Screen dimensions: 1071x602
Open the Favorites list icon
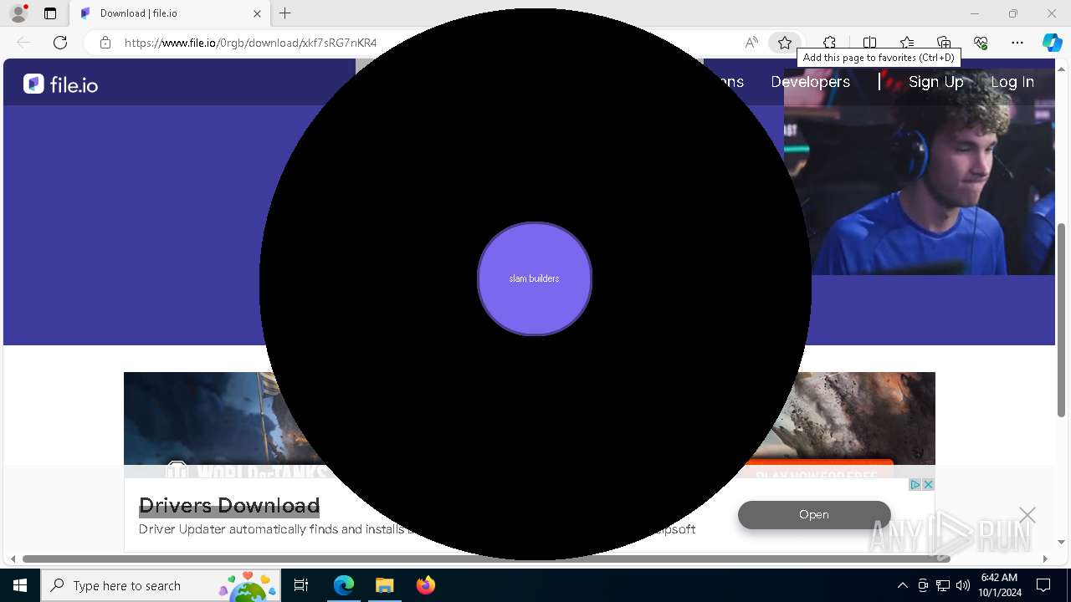pos(907,43)
